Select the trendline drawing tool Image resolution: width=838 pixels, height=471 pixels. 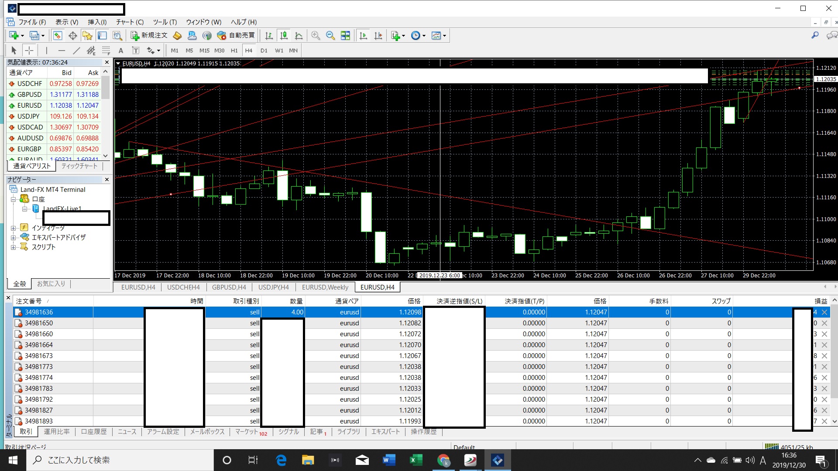tap(76, 51)
